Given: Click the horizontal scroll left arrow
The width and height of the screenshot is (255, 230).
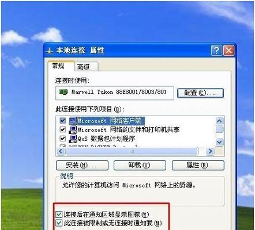Looking at the screenshot, I should [x=61, y=151].
